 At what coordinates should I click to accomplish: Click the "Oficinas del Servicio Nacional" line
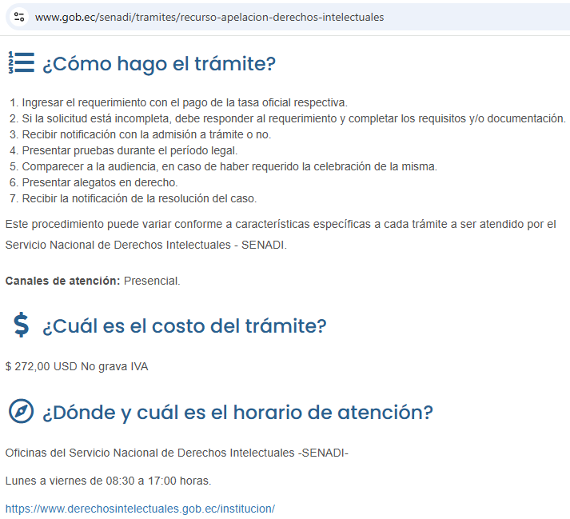pos(176,453)
